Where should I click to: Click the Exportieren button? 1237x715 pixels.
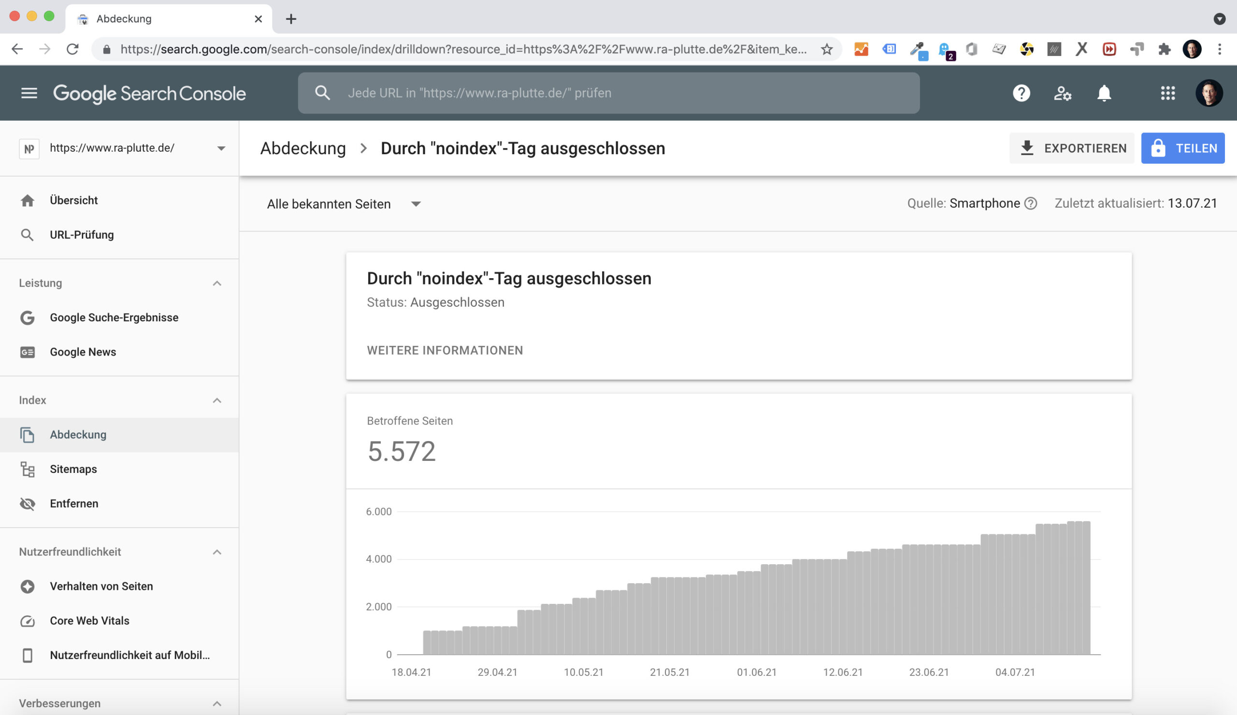click(x=1072, y=148)
